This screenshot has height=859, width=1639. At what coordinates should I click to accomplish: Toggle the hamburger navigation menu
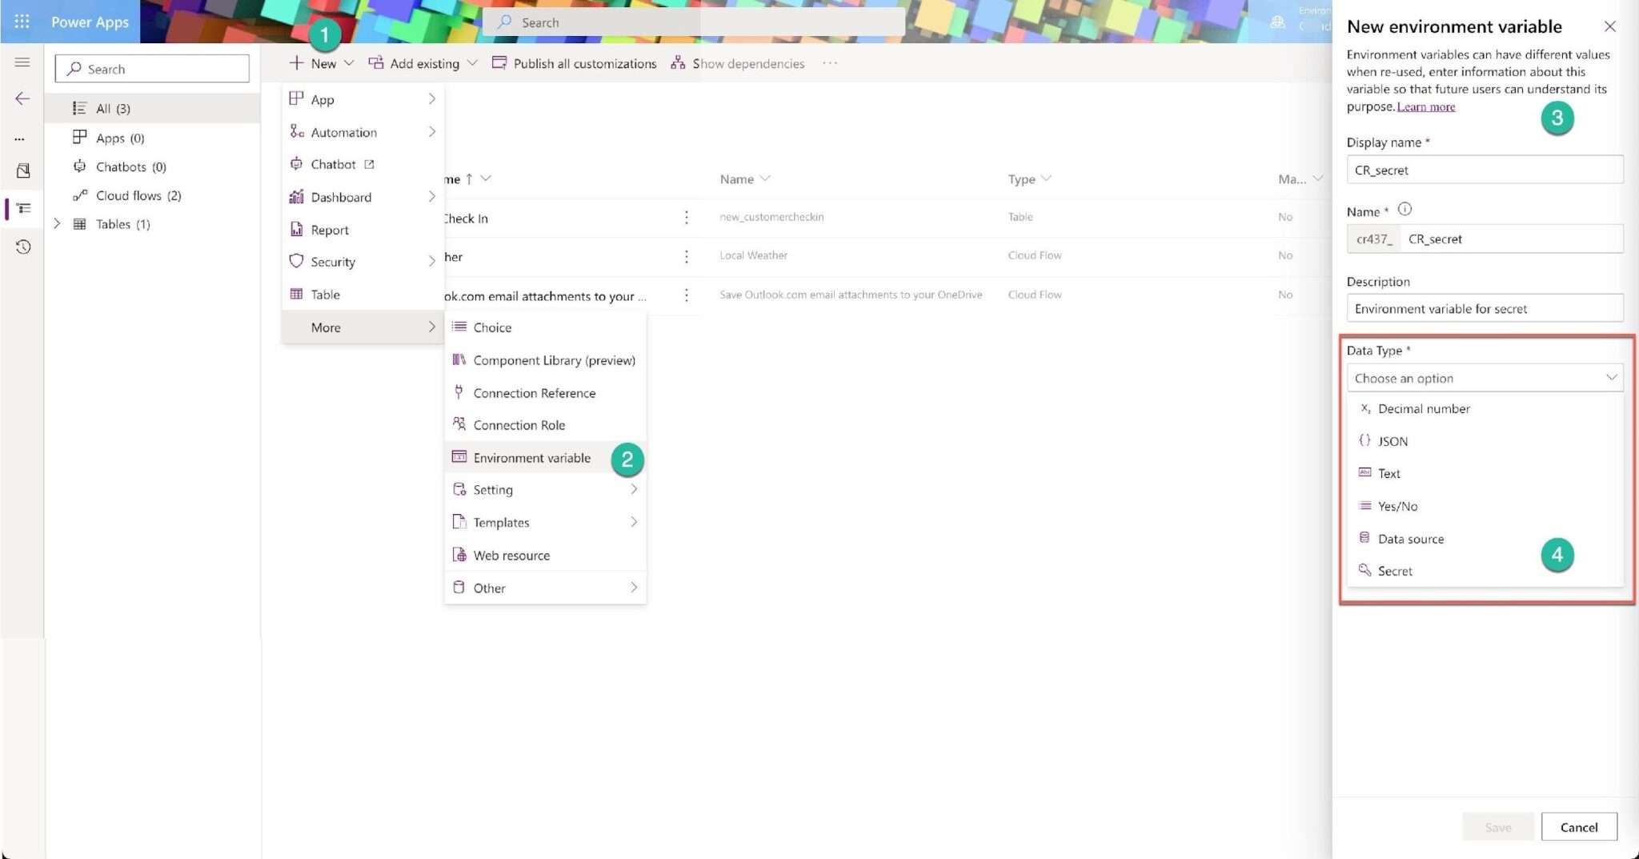tap(22, 62)
